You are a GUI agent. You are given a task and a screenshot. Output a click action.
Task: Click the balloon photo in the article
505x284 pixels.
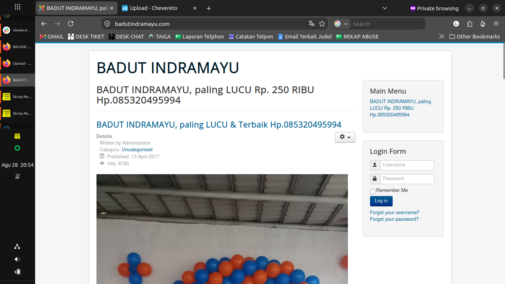(x=222, y=229)
